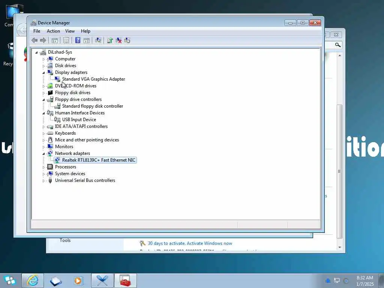Viewport: 384px width, 288px height.
Task: Select the Monitors category icon
Action: 50,147
